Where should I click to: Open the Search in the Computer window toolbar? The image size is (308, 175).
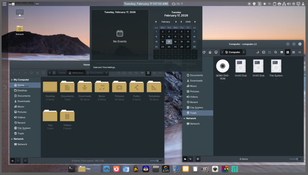coord(276,52)
